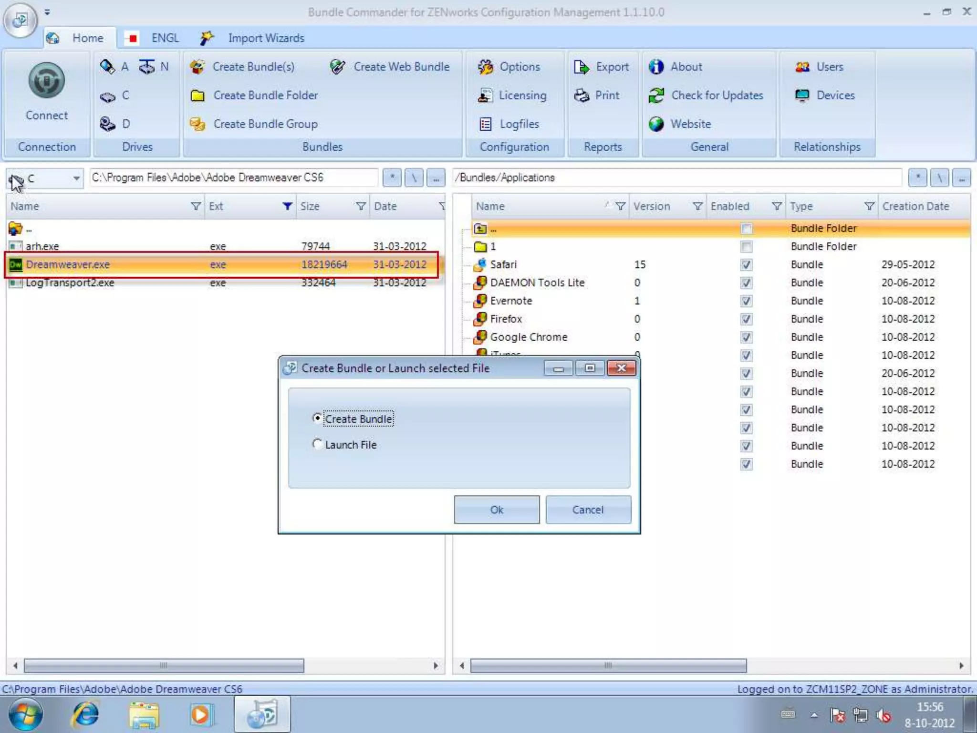Click the Create Bundle(s) icon
The image size is (977, 733).
[197, 67]
